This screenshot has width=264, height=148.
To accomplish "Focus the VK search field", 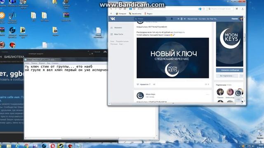I will click(x=150, y=19).
